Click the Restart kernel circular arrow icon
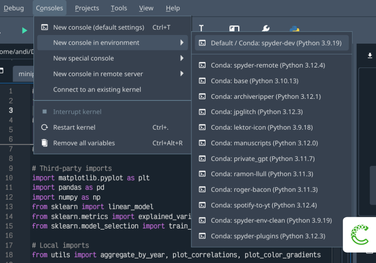This screenshot has height=263, width=376. [x=45, y=127]
